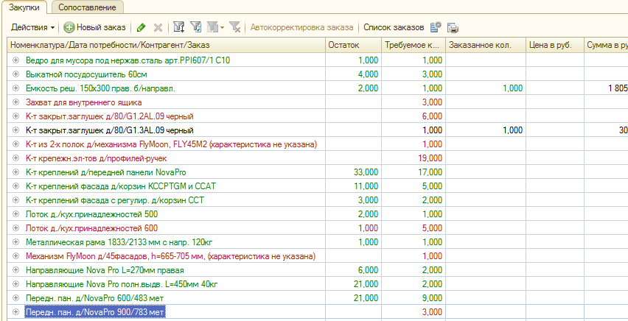Click the print icon in toolbar
628x321 pixels.
(453, 28)
